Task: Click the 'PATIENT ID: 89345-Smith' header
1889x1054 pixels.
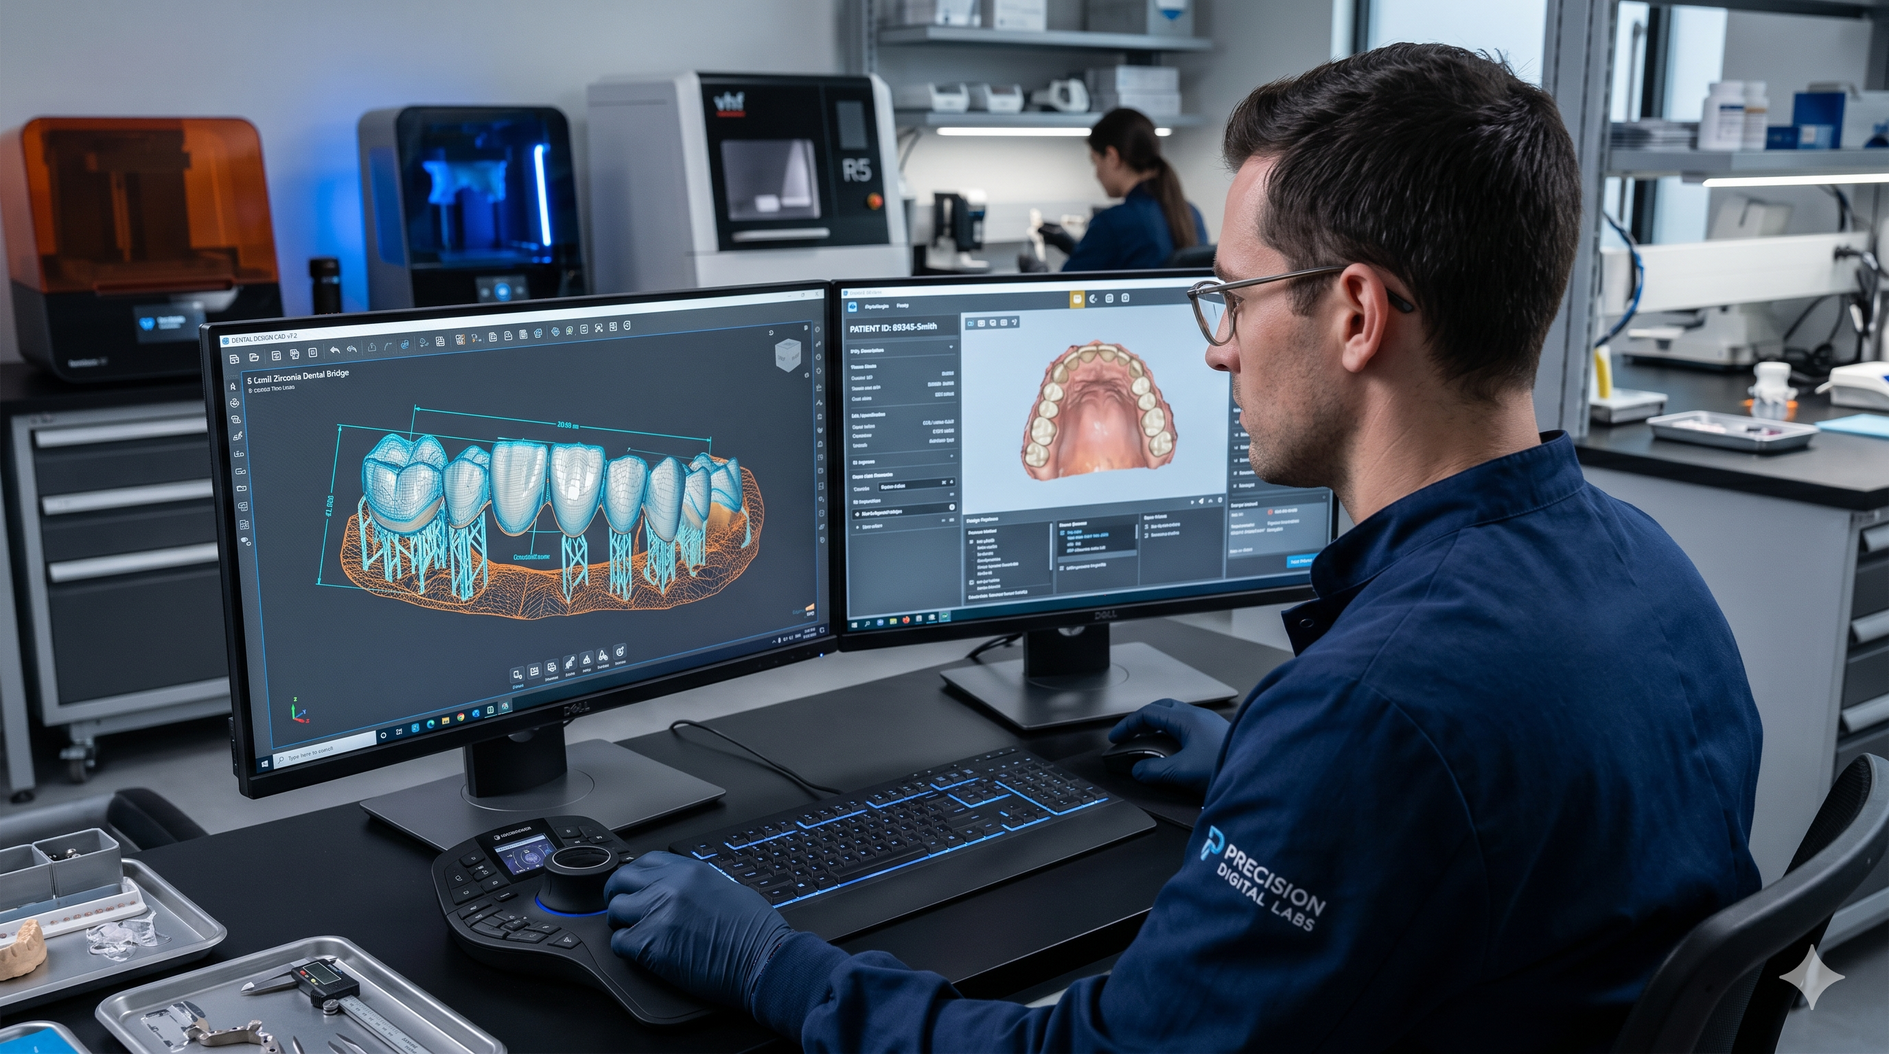Action: tap(893, 327)
